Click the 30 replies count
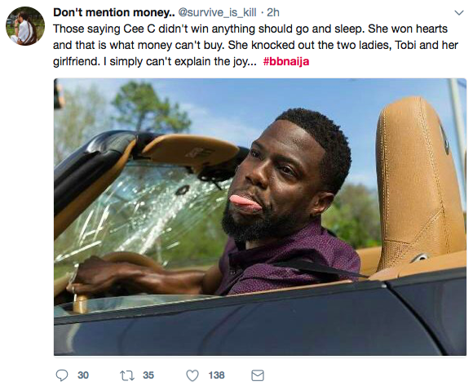 coord(83,375)
